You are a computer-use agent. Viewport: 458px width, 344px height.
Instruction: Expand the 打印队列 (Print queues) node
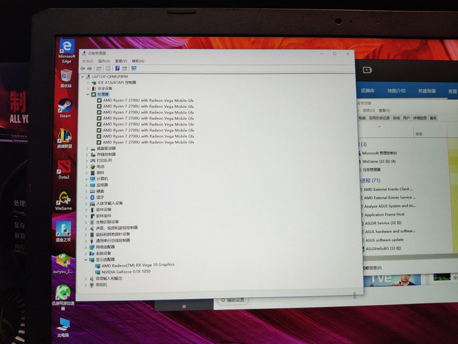pos(87,161)
